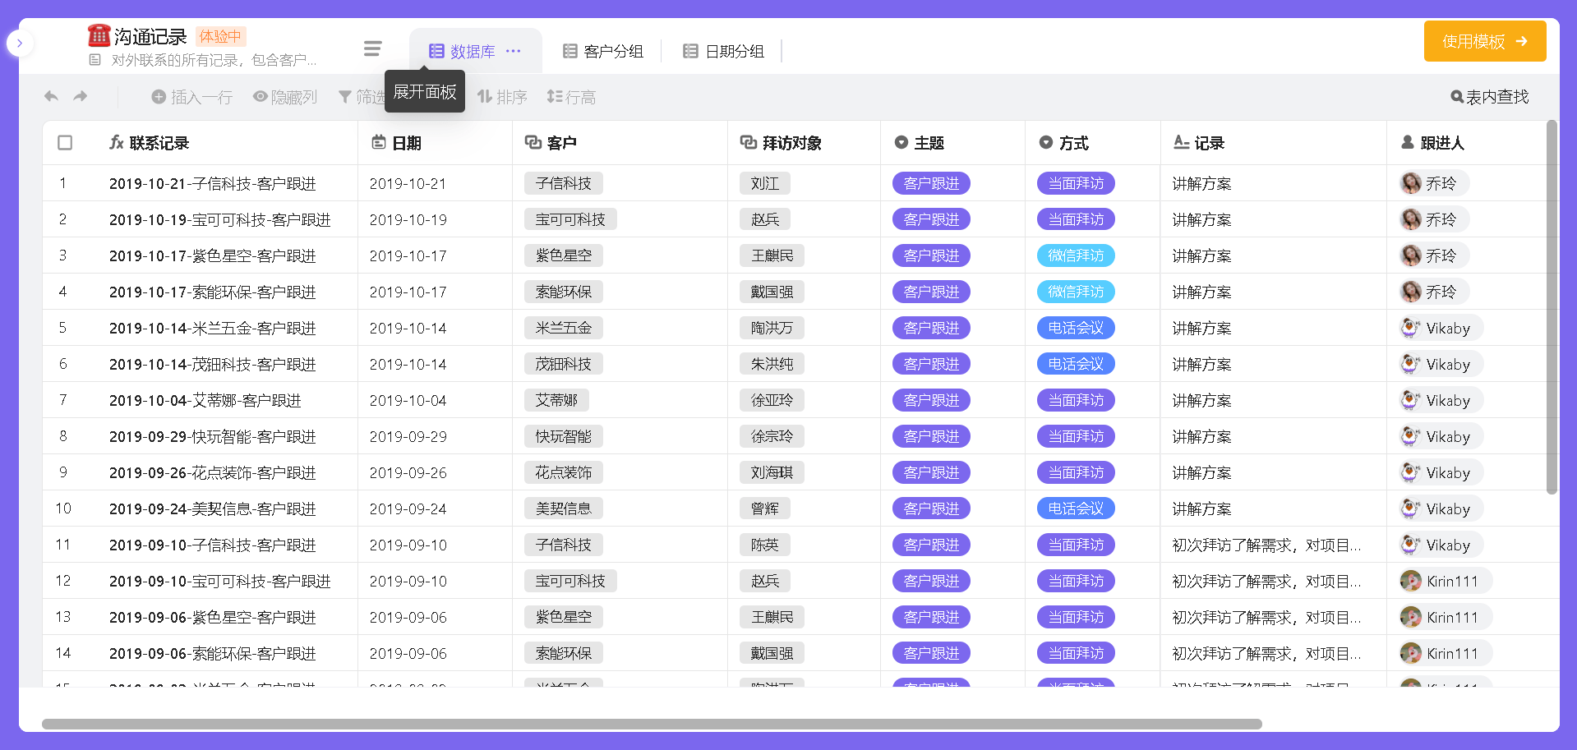Click the undo arrow icon
This screenshot has height=750, width=1577.
51,97
